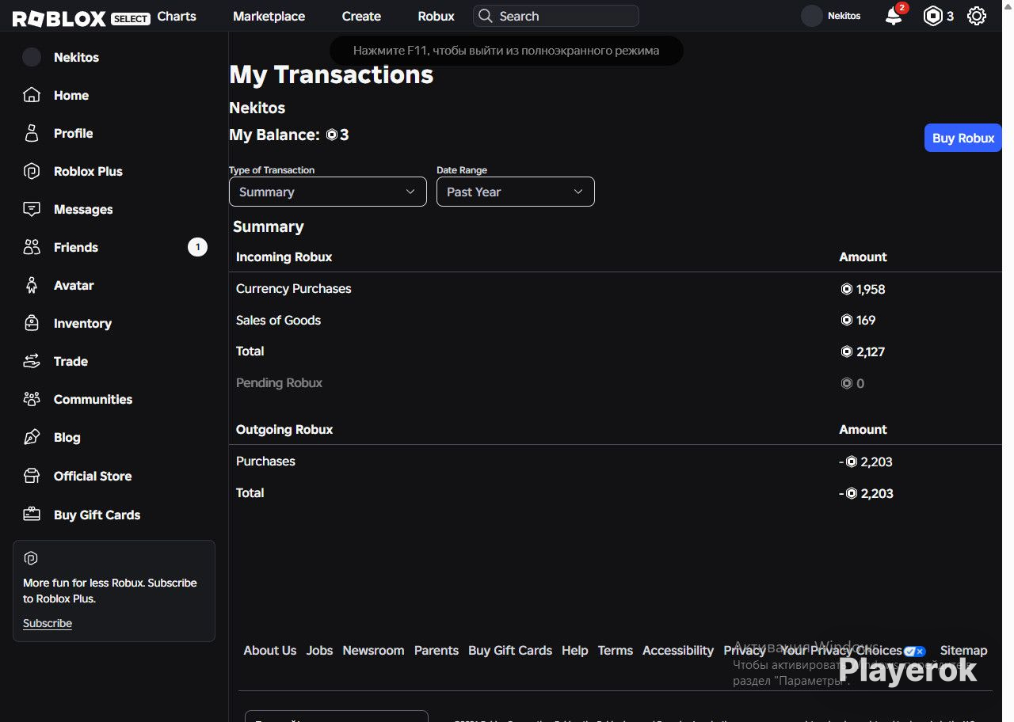Expand the Type of Transaction dropdown
Image resolution: width=1014 pixels, height=722 pixels.
(328, 192)
